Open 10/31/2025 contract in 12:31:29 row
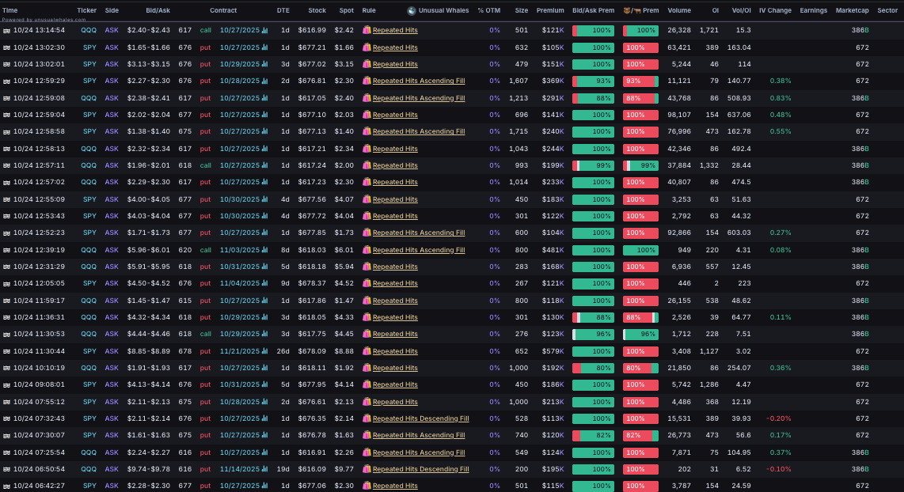Image resolution: width=904 pixels, height=492 pixels. (240, 267)
